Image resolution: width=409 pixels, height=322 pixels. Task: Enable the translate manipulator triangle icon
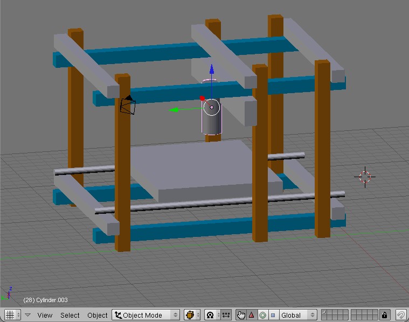tap(251, 315)
